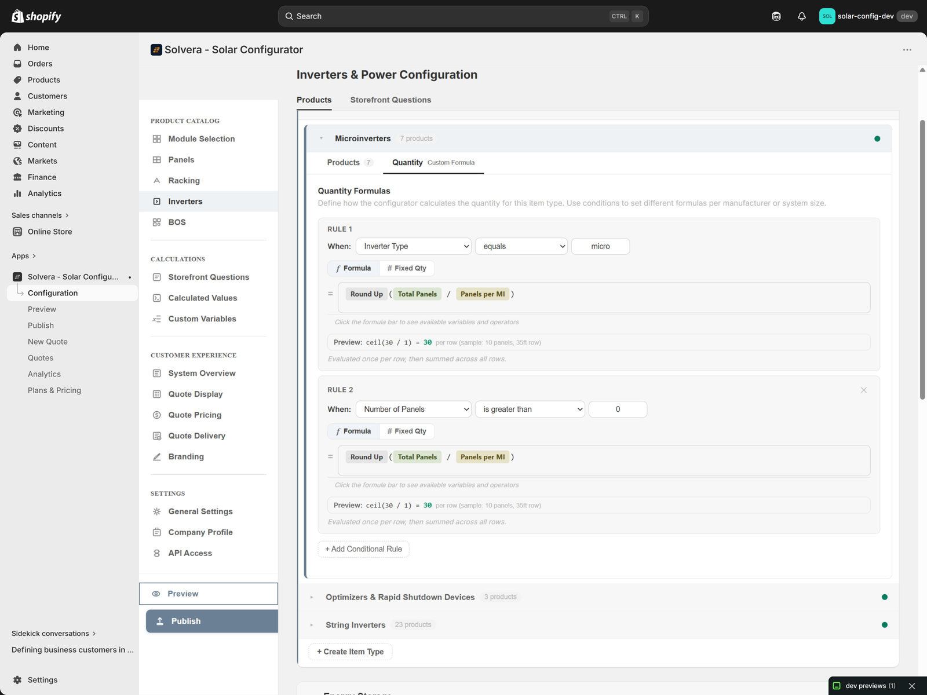
Task: Expand the Sales channels section
Action: [x=41, y=215]
